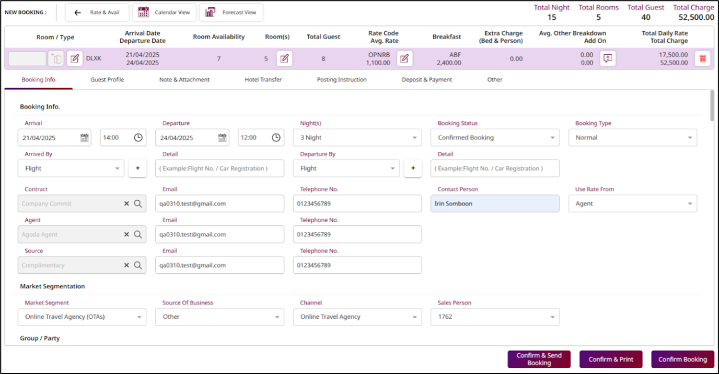Search Contract with magnifier icon

pyautogui.click(x=138, y=204)
